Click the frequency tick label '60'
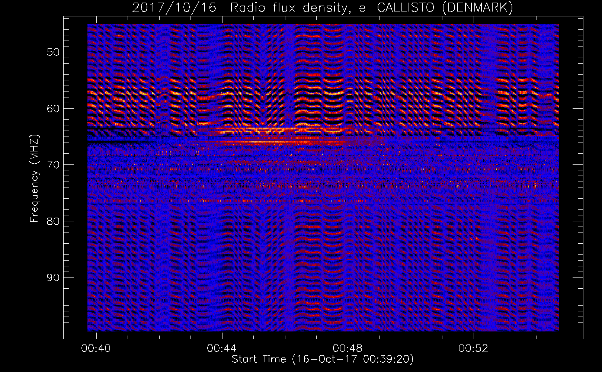 (53, 109)
